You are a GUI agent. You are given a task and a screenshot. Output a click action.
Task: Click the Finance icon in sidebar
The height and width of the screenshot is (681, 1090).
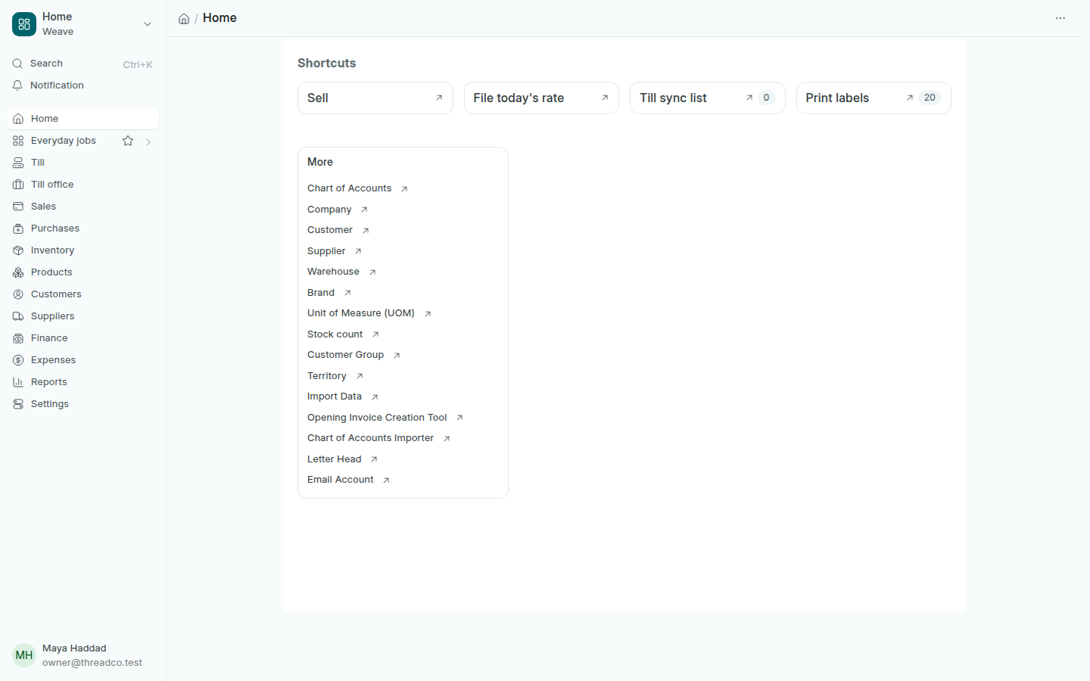click(x=18, y=338)
